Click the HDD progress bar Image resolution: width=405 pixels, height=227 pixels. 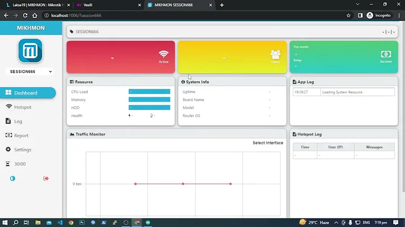(x=149, y=107)
